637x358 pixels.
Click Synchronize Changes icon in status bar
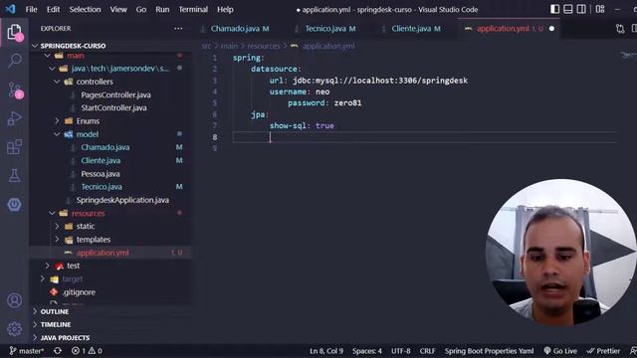[58, 351]
